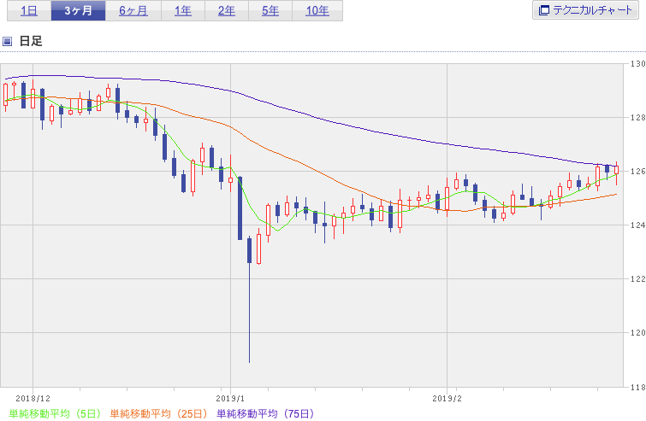Switch chart to 10年 range
The image size is (646, 421).
tap(317, 11)
